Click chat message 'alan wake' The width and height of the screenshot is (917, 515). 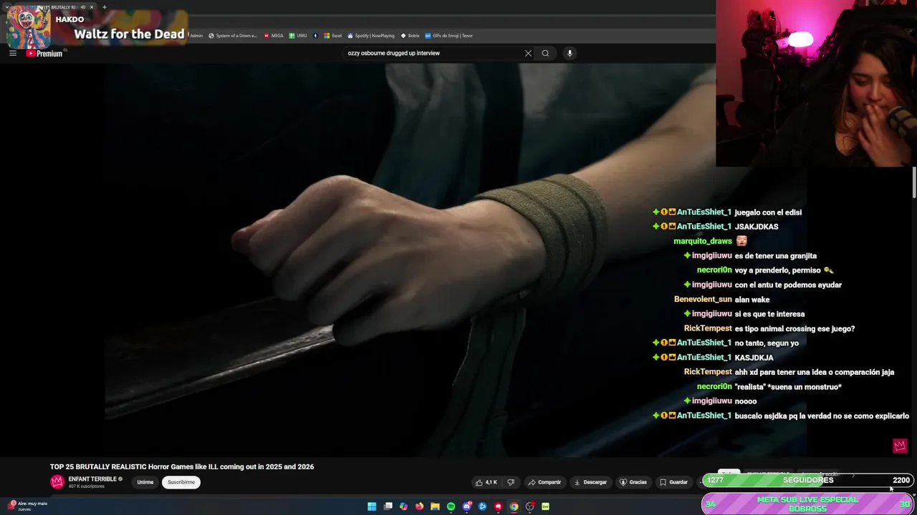coord(752,300)
